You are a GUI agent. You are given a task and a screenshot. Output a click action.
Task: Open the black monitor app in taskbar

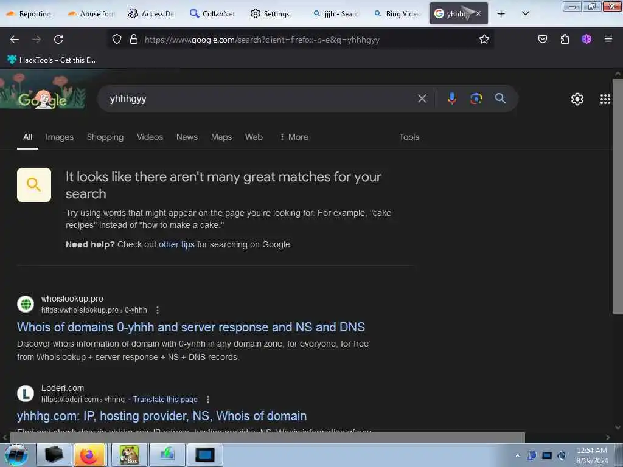pyautogui.click(x=205, y=455)
